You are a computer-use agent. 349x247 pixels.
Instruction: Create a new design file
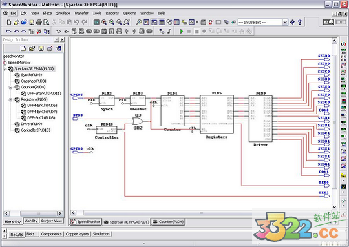pyautogui.click(x=8, y=22)
